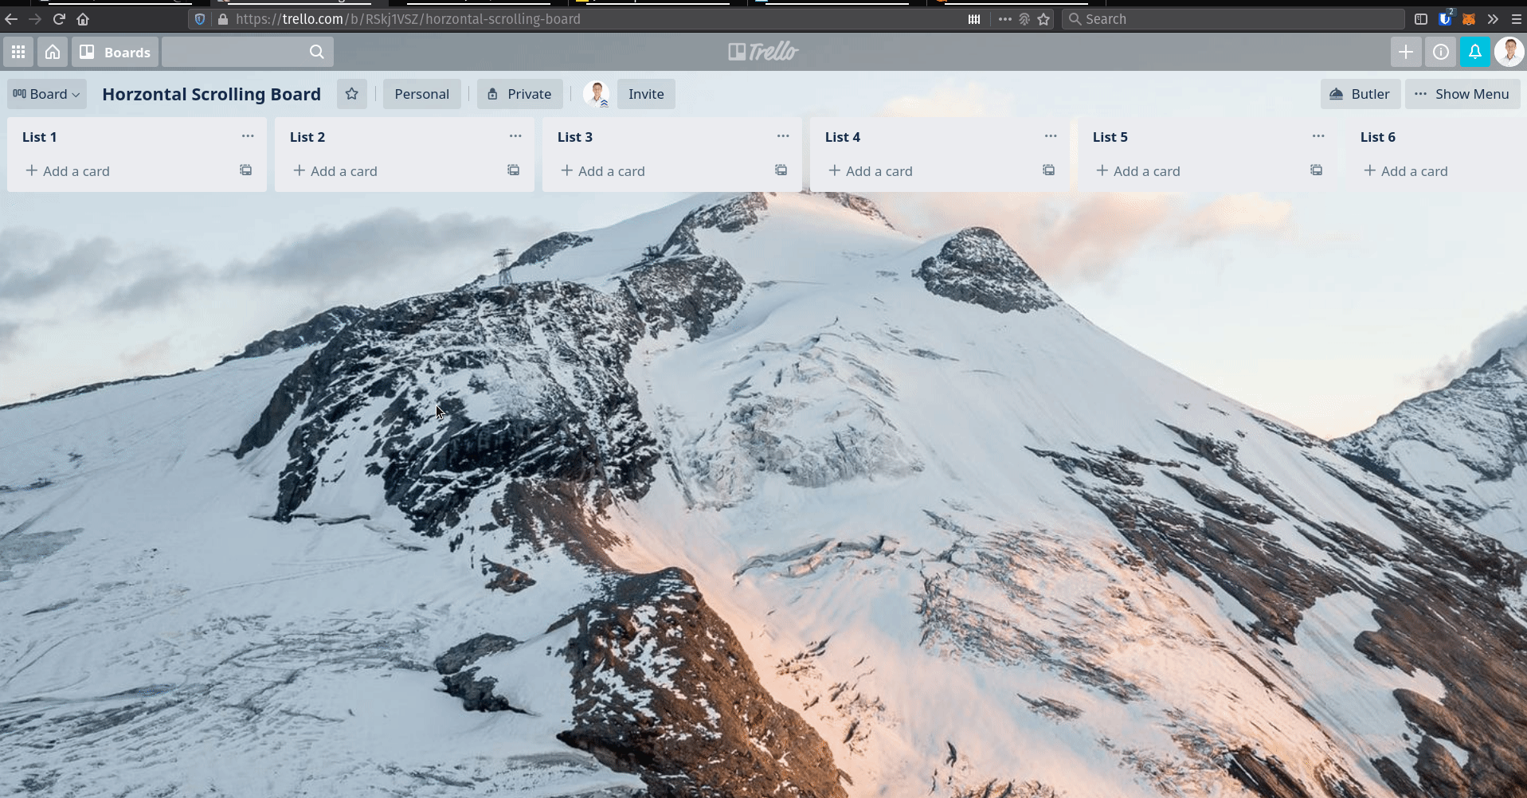This screenshot has width=1527, height=798.
Task: Click the member avatar next to Invite
Action: coord(597,93)
